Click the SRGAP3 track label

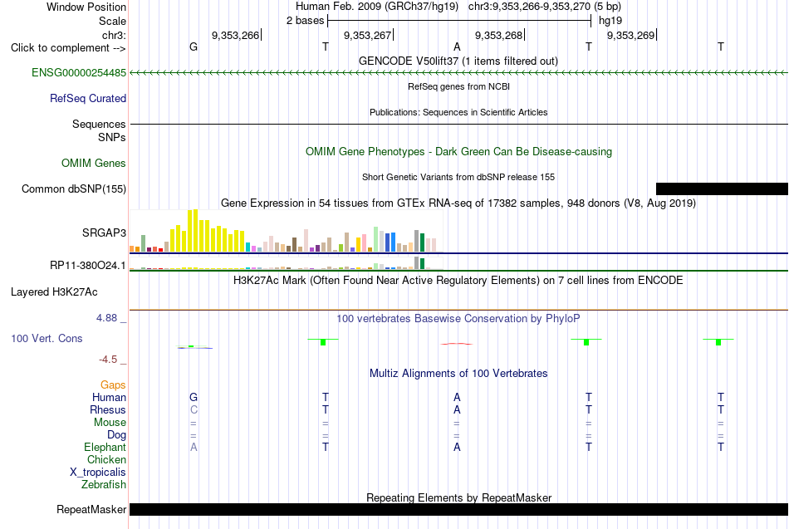tap(104, 233)
